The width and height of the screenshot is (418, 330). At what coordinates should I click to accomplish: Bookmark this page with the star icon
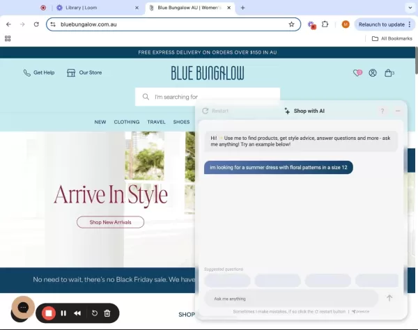coord(291,24)
